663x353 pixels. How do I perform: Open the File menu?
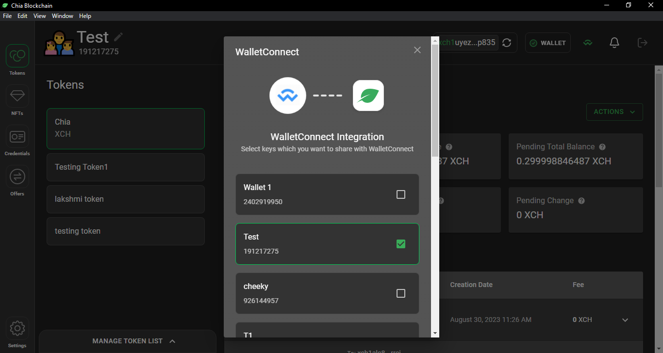pos(7,16)
